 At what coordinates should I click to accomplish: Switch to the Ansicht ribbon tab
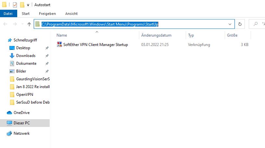click(71, 14)
